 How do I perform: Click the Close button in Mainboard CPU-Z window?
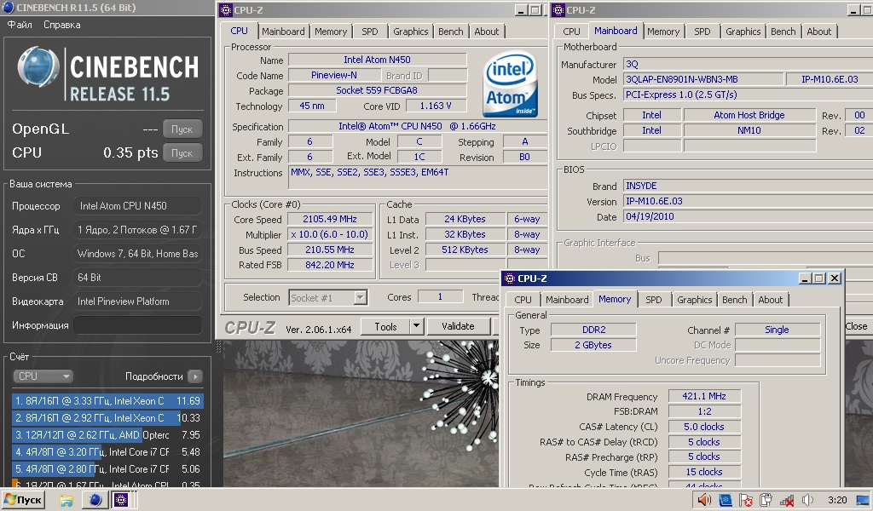[x=857, y=326]
